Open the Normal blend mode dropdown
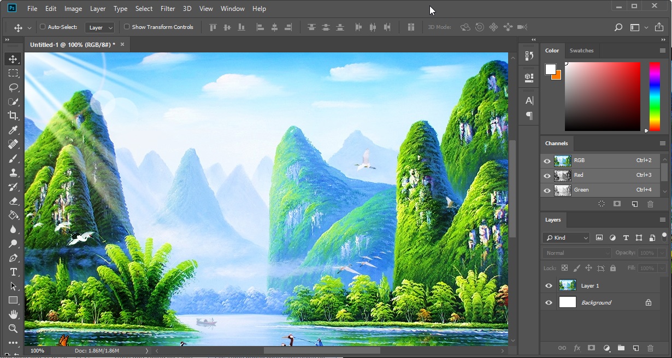Screen dimensions: 672x358 click(x=577, y=253)
